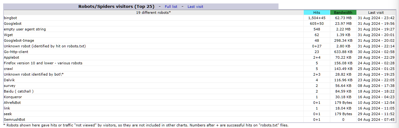
Task: Click Konqueror bandwidth 30.18 KB
Action: coord(343,97)
